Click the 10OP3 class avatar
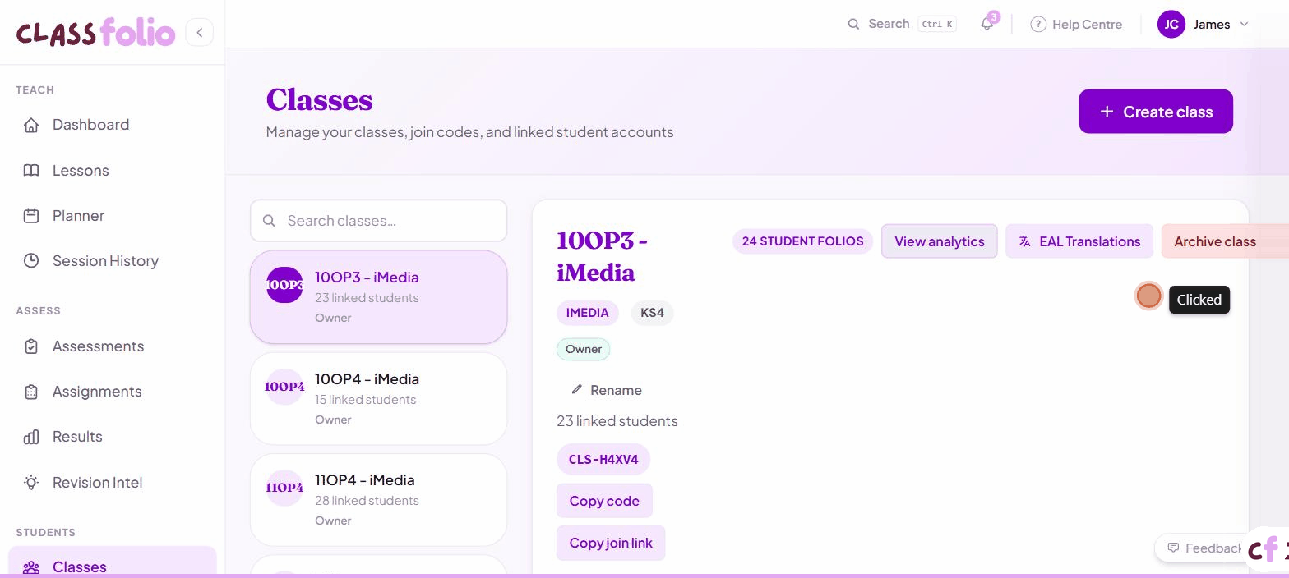Viewport: 1289px width, 578px height. pyautogui.click(x=284, y=285)
